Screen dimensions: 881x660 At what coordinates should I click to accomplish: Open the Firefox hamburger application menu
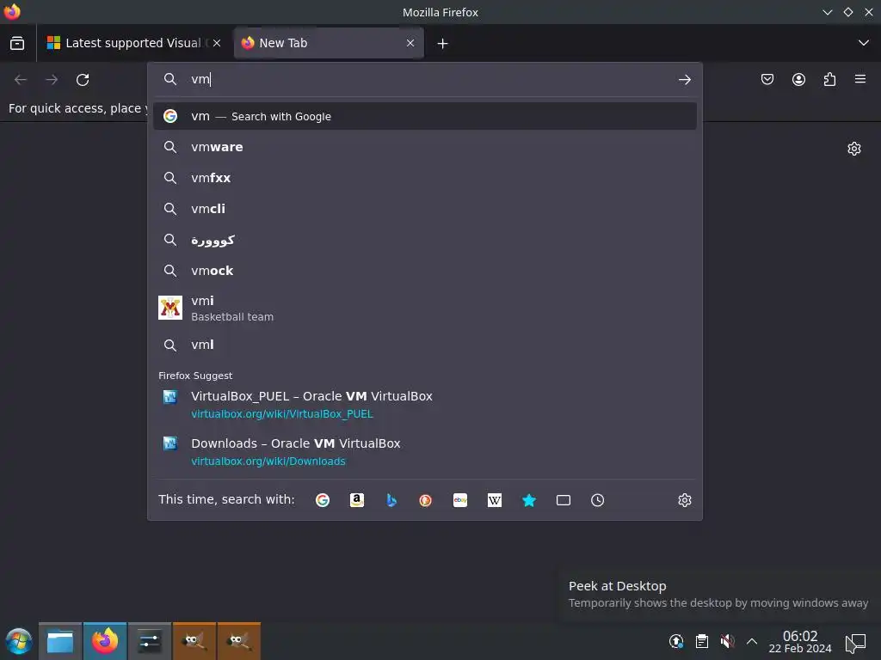coord(860,79)
